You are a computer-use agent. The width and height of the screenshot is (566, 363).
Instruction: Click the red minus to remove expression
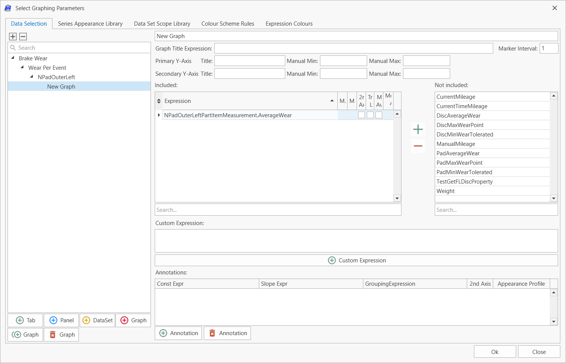click(x=418, y=146)
